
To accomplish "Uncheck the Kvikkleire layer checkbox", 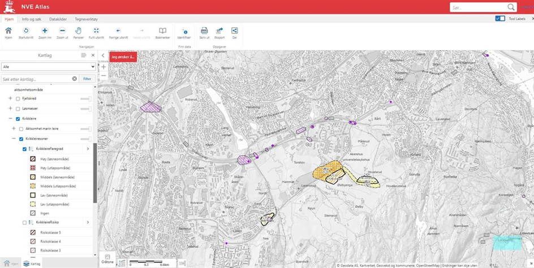I will coord(18,118).
